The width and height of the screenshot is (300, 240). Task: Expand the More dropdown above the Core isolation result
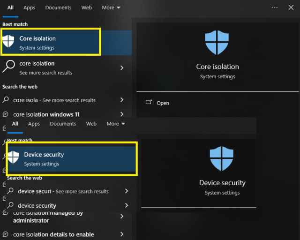(111, 7)
